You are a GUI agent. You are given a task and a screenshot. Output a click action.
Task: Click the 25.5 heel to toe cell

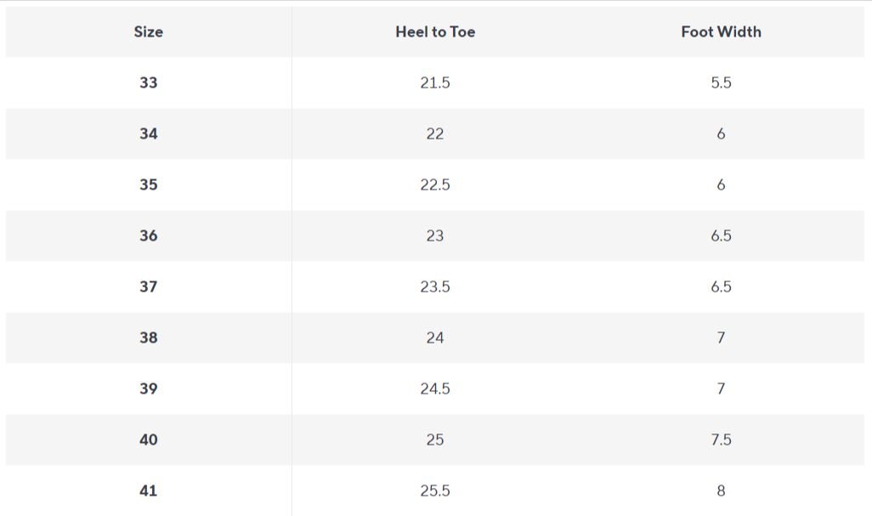(435, 491)
